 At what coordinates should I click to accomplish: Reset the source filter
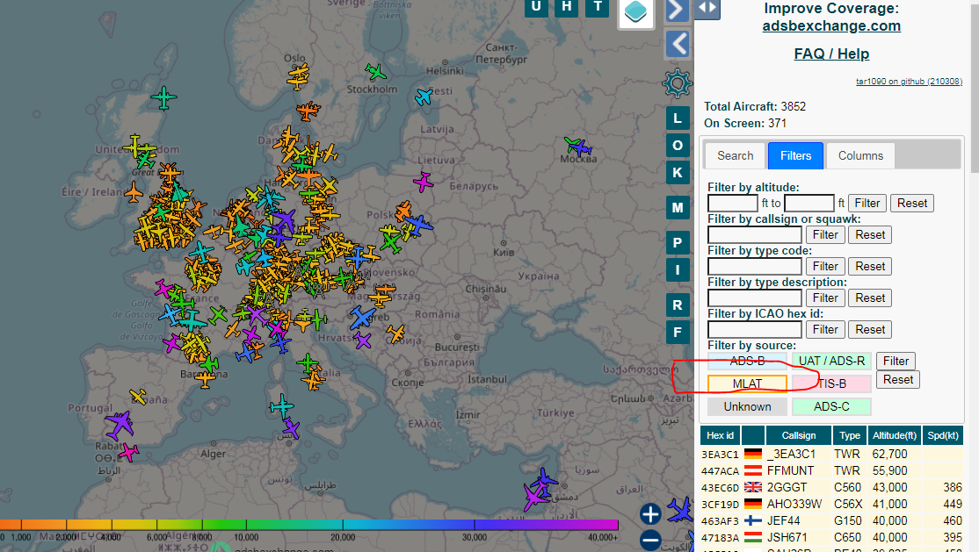[x=898, y=380]
